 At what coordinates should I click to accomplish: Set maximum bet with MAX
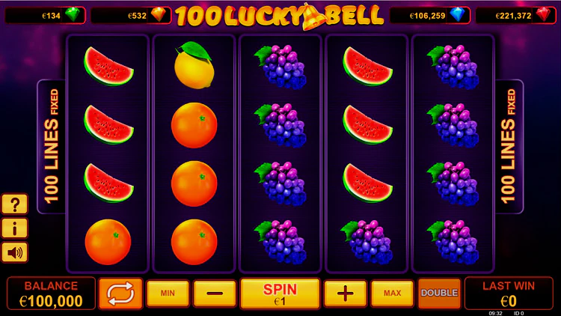[x=393, y=294]
